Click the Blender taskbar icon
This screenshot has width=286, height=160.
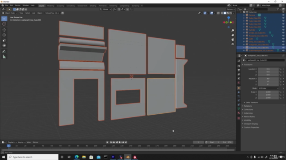point(128,157)
